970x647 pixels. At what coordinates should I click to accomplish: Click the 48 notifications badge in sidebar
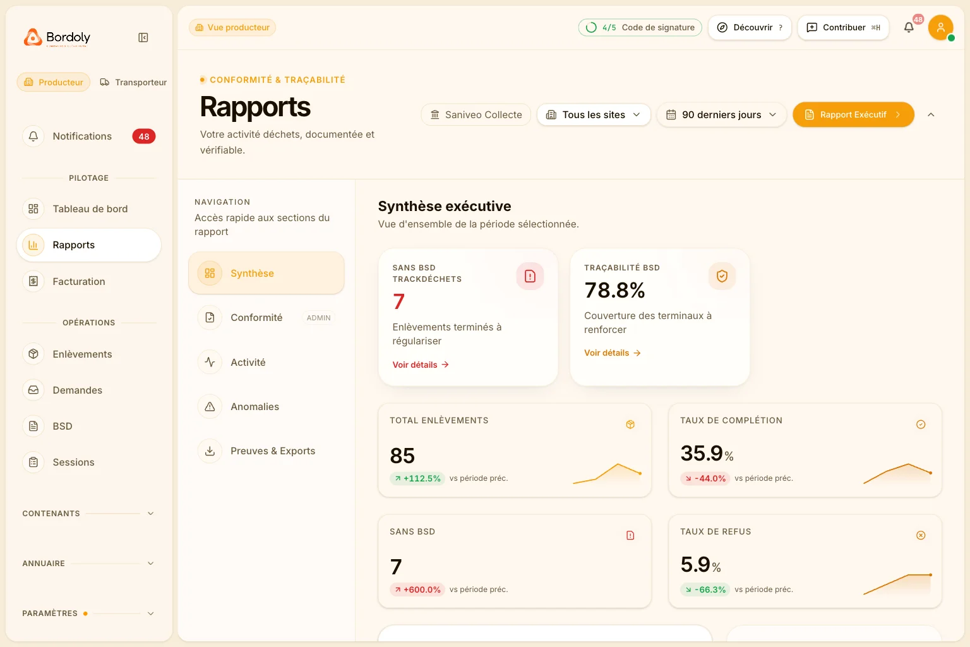[x=144, y=136]
